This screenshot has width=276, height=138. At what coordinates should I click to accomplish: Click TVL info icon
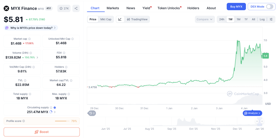pos(25,81)
